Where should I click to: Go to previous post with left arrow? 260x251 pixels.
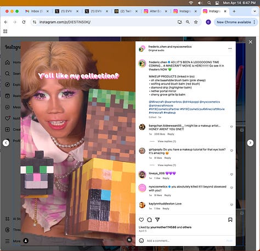pyautogui.click(x=6, y=143)
